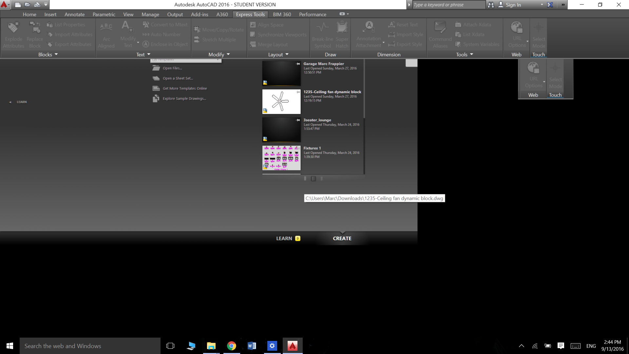Image resolution: width=629 pixels, height=354 pixels.
Task: Click the Convert to Mtext tool
Action: (x=165, y=25)
